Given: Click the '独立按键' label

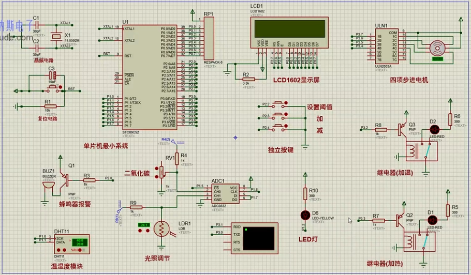Looking at the screenshot, I should click(x=281, y=150).
